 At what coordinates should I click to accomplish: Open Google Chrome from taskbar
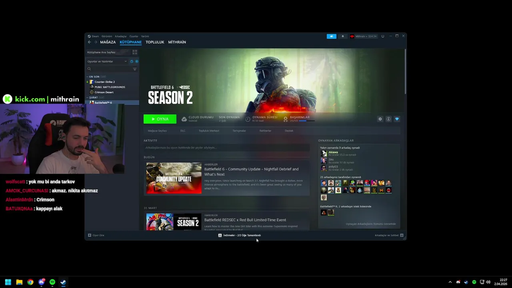coord(30,282)
